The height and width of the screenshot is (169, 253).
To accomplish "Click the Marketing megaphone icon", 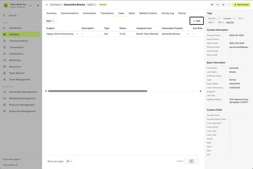I will pyautogui.click(x=5, y=60).
